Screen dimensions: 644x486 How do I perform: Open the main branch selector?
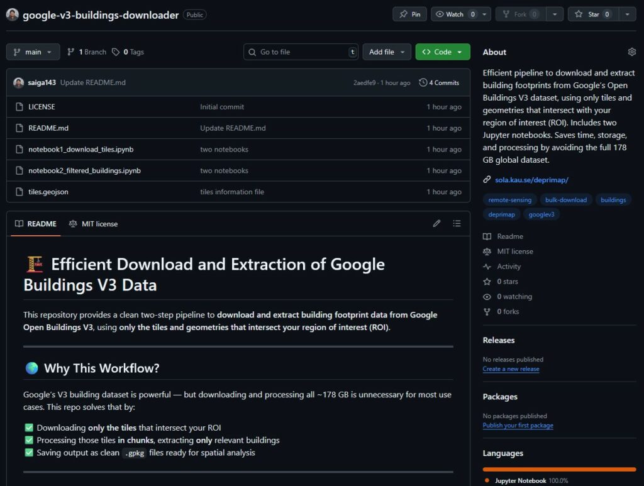(33, 52)
